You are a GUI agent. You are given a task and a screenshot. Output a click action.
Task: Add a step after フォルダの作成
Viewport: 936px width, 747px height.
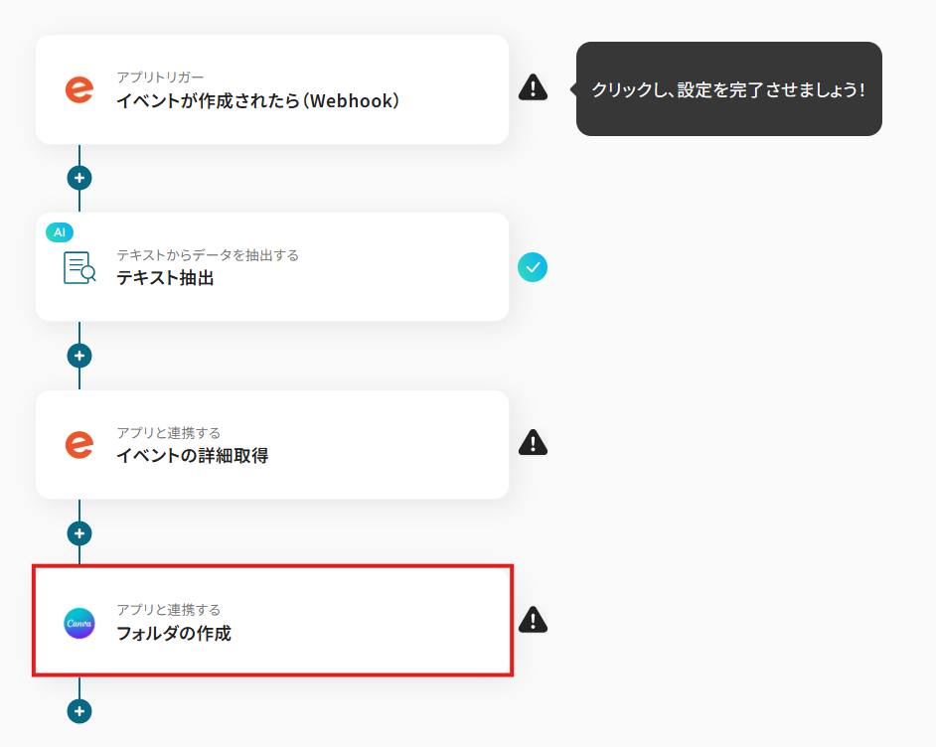pos(79,711)
